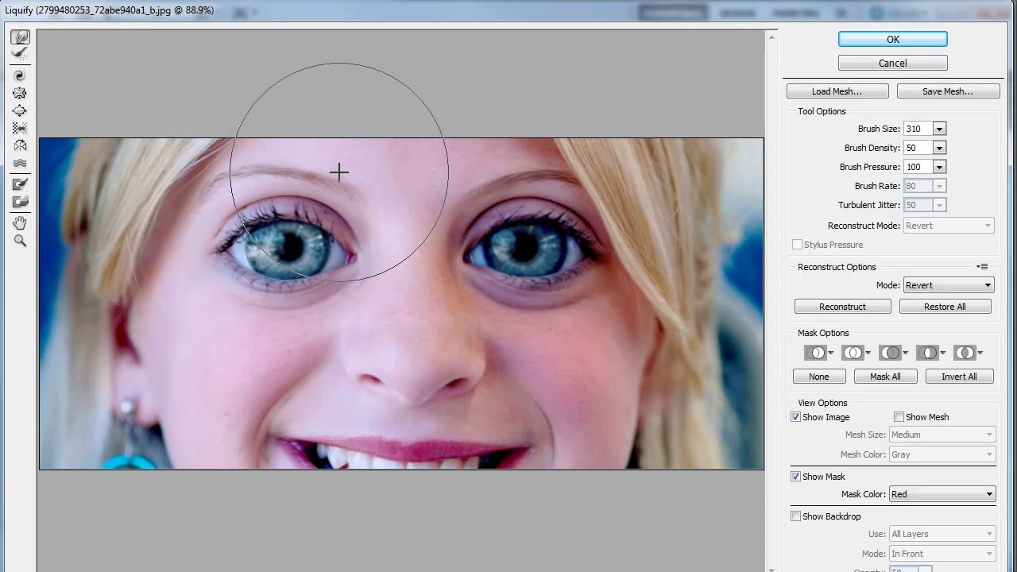Open the Brush Size dropdown arrow
The height and width of the screenshot is (572, 1017).
[x=939, y=129]
